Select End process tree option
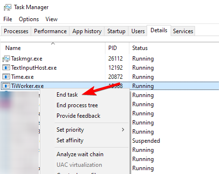Viewport: 219px width, 174px height. click(x=77, y=105)
